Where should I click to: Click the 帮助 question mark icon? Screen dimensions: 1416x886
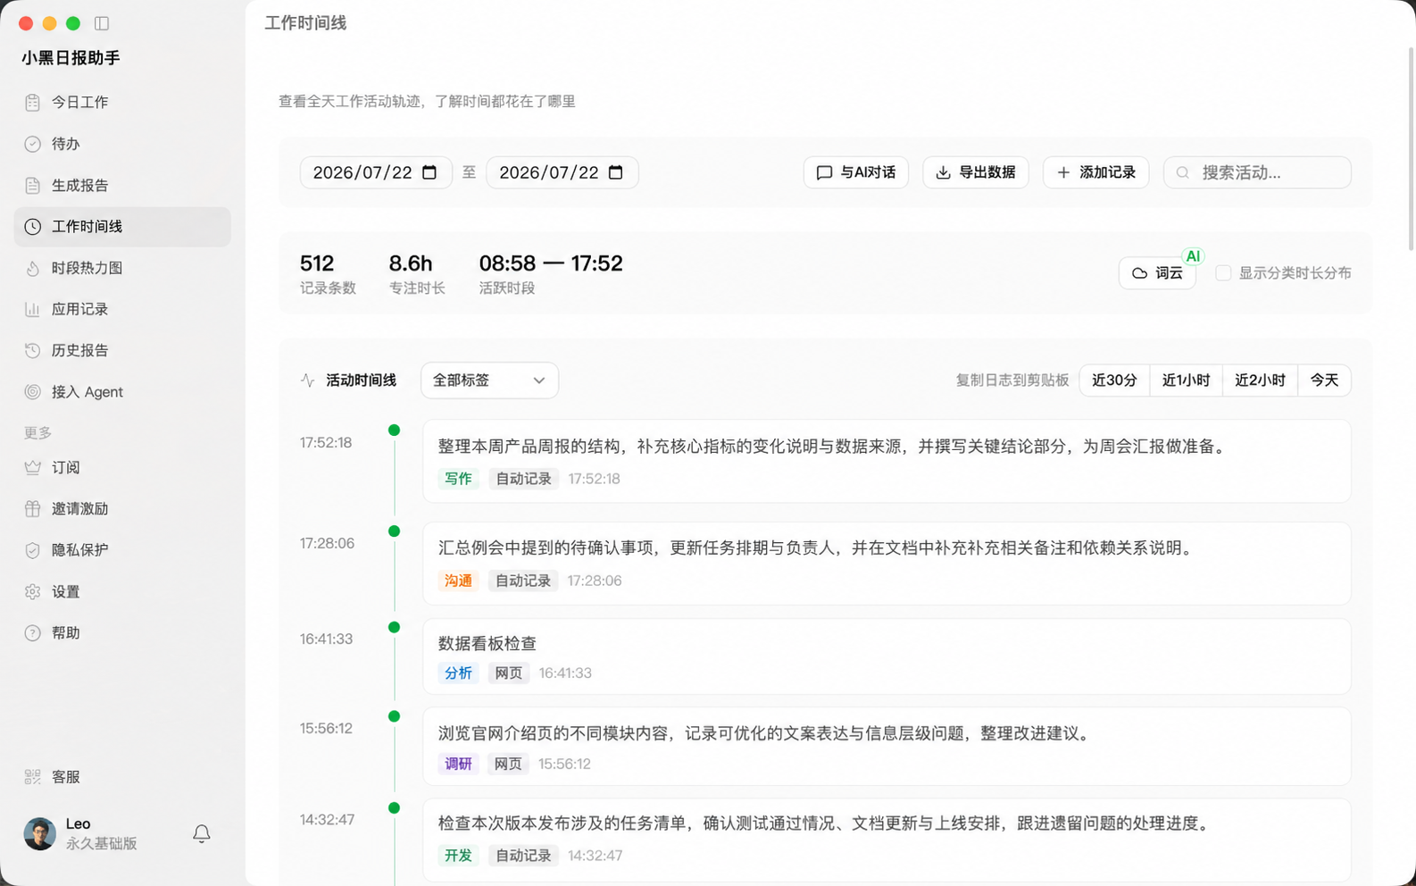click(x=33, y=632)
